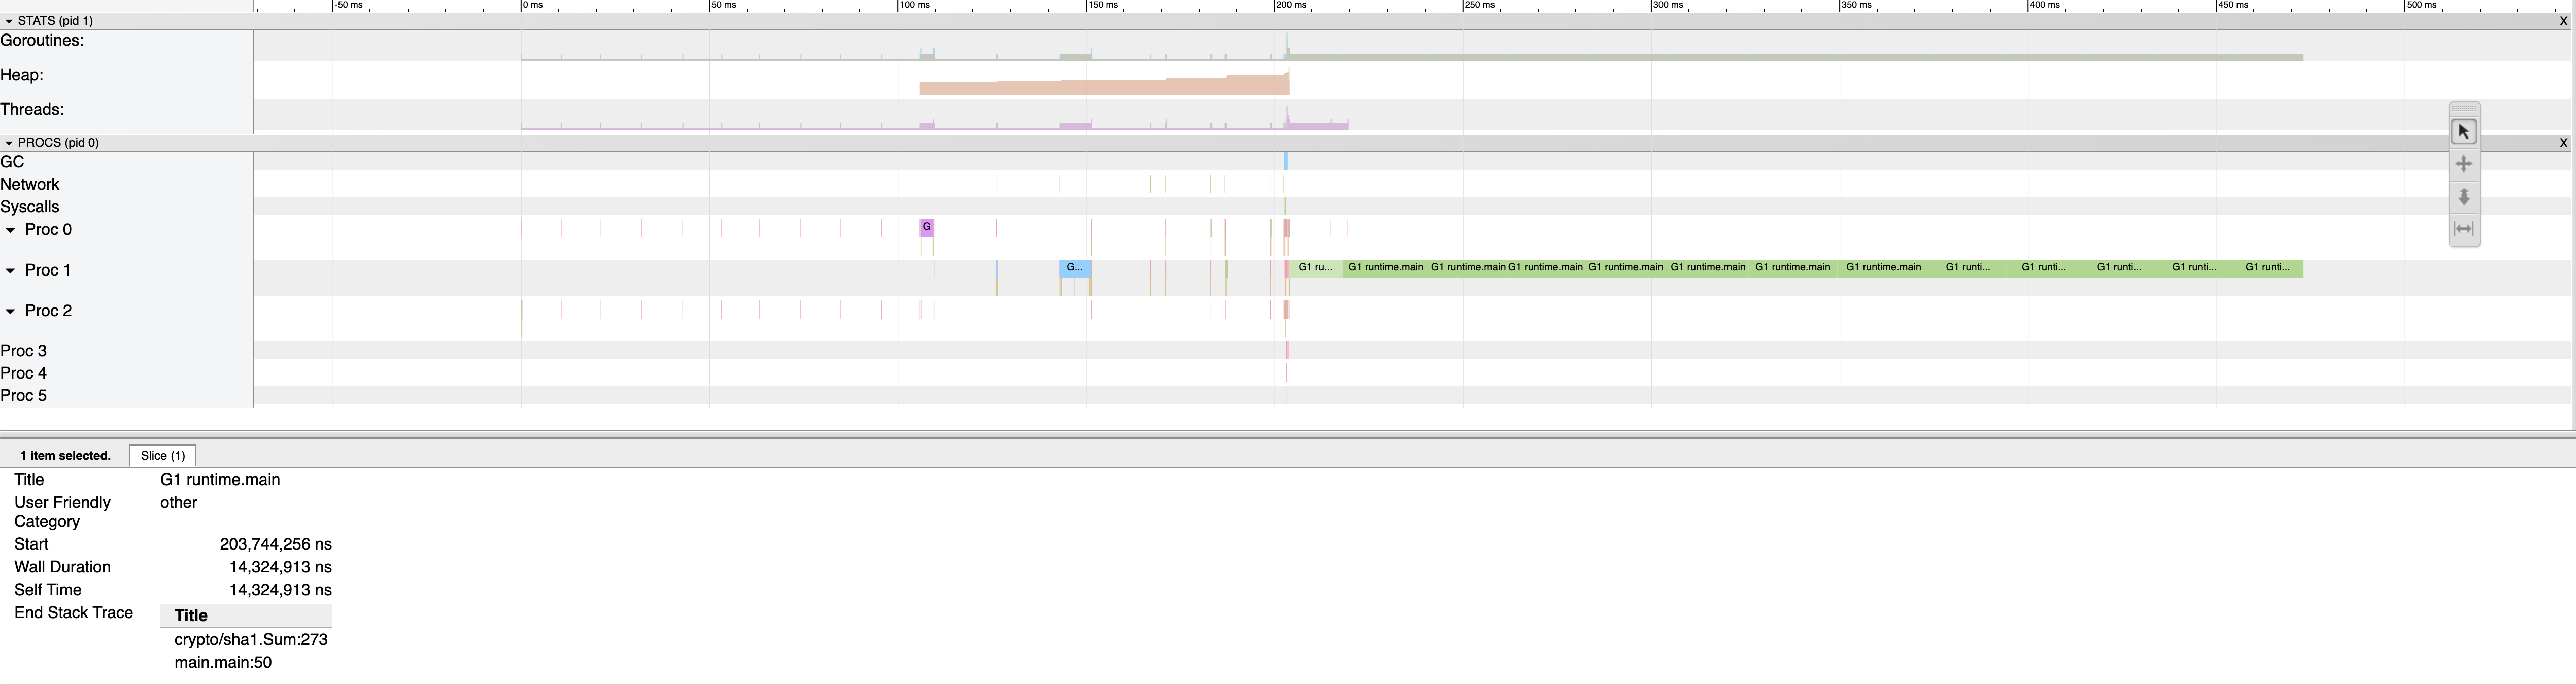2576x684 pixels.
Task: Click the first green G1 ru... slice
Action: click(x=1314, y=268)
